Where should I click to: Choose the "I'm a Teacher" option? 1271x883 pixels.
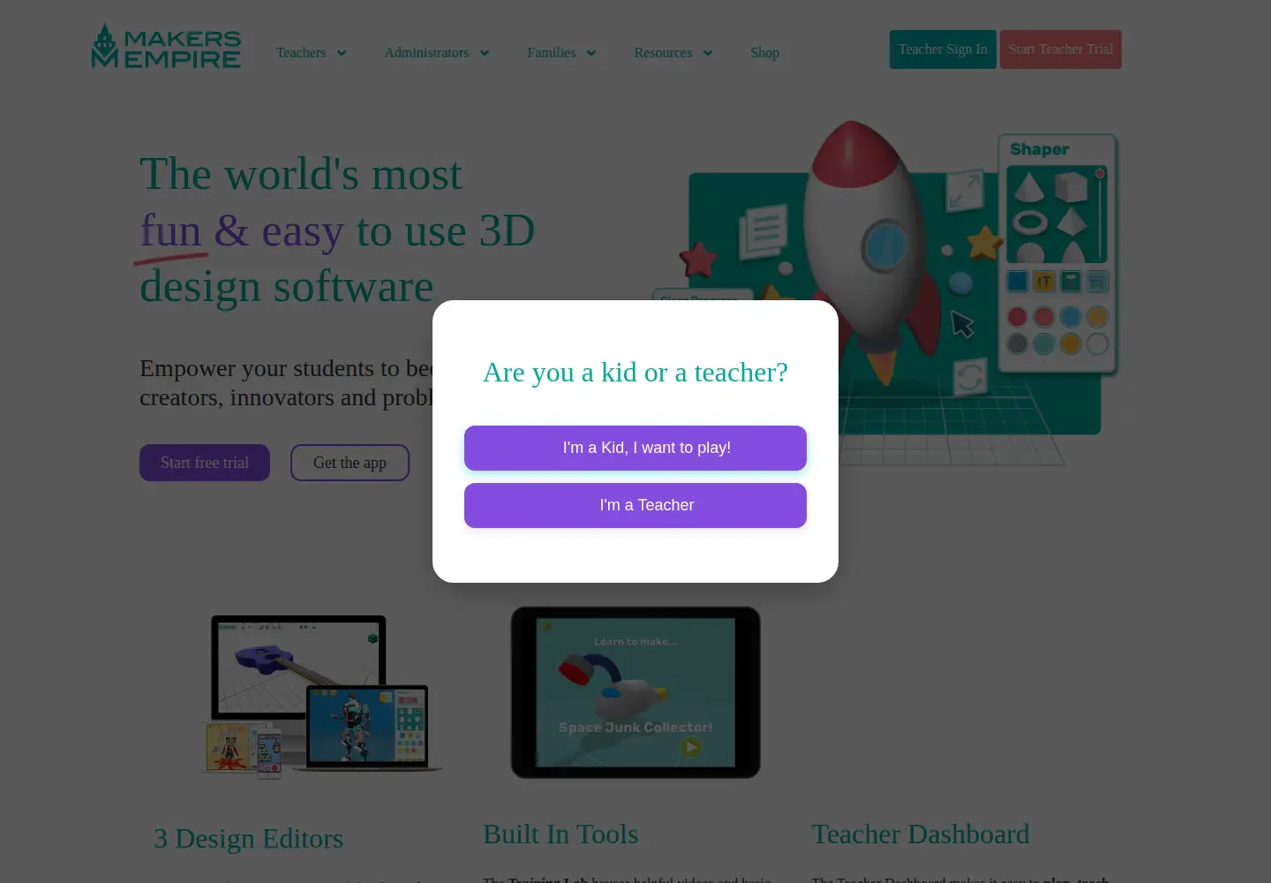click(635, 505)
